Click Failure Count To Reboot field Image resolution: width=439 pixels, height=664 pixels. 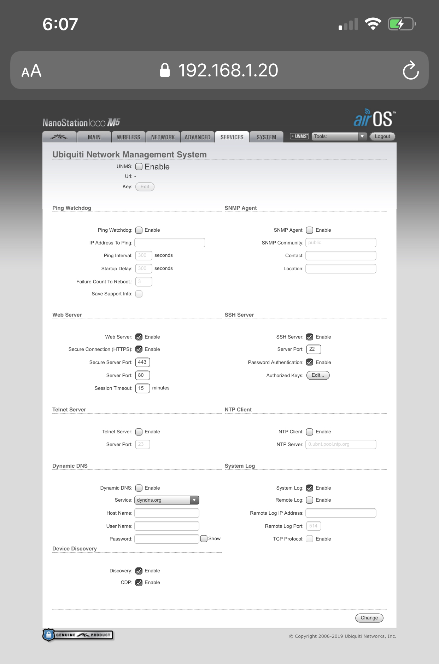pos(144,282)
